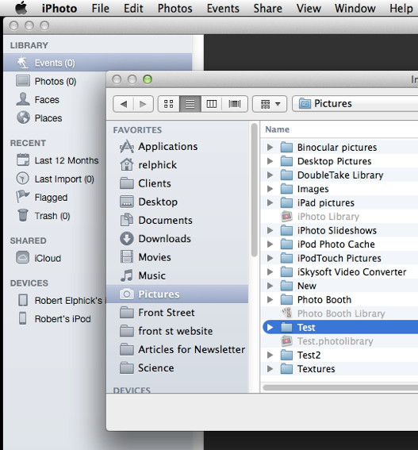The image size is (418, 450).
Task: Select the New folder row
Action: point(339,286)
